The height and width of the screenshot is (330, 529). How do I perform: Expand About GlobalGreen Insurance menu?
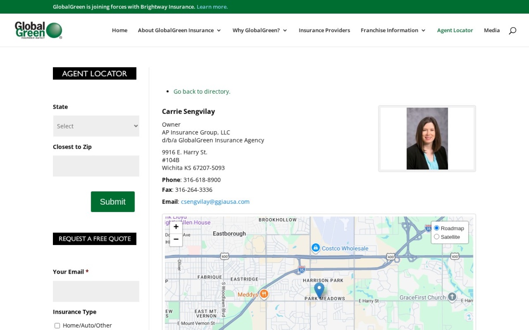pyautogui.click(x=179, y=30)
